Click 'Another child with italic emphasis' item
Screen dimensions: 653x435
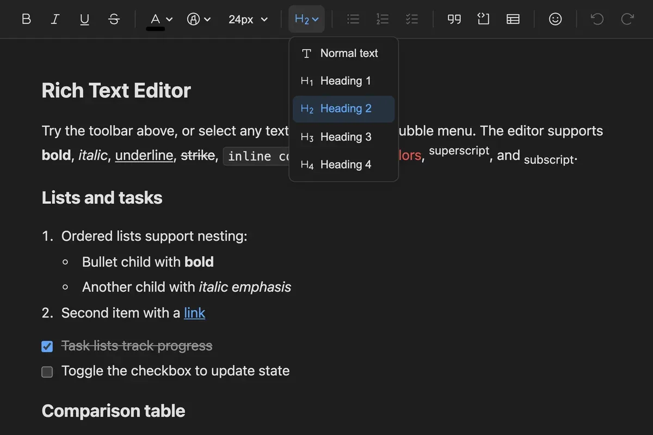point(186,287)
